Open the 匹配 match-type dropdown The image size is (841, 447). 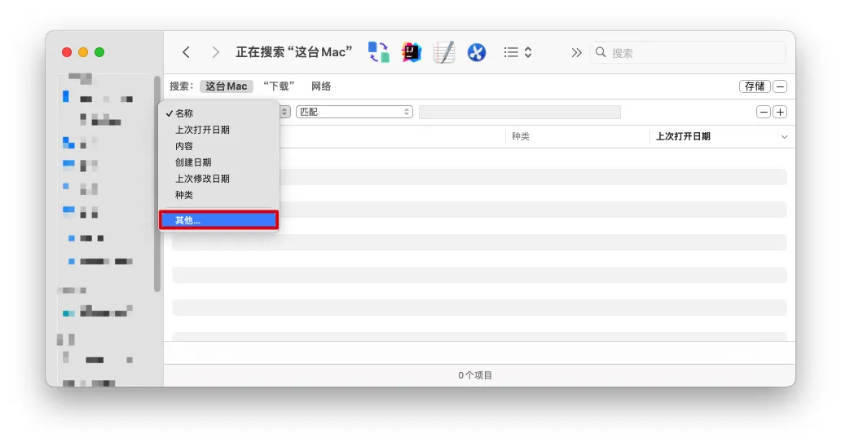click(354, 112)
